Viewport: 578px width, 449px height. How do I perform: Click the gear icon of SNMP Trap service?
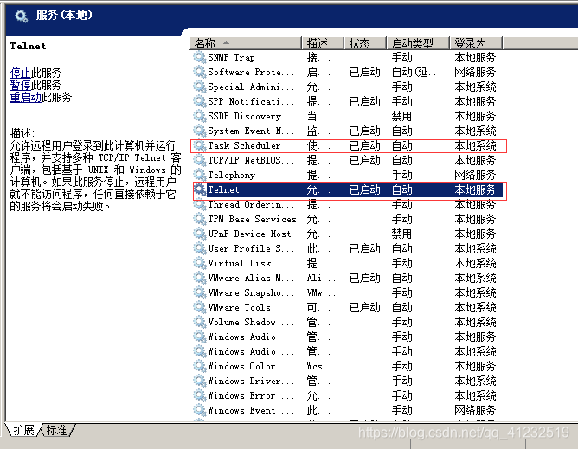tap(199, 57)
